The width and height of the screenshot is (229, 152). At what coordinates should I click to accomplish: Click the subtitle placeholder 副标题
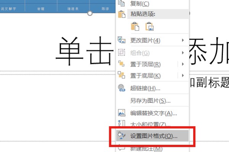pos(213,82)
